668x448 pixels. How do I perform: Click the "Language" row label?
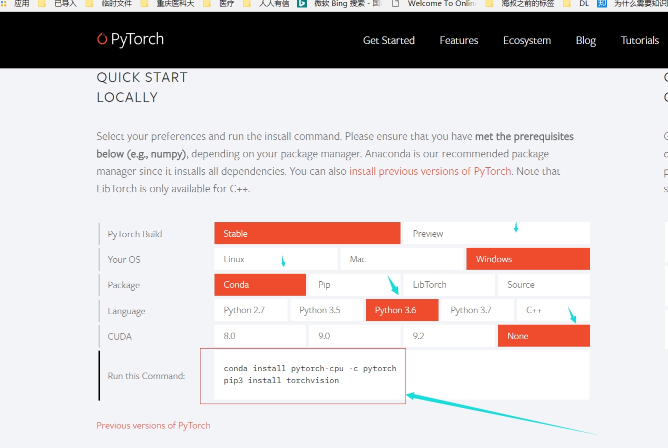tap(126, 311)
